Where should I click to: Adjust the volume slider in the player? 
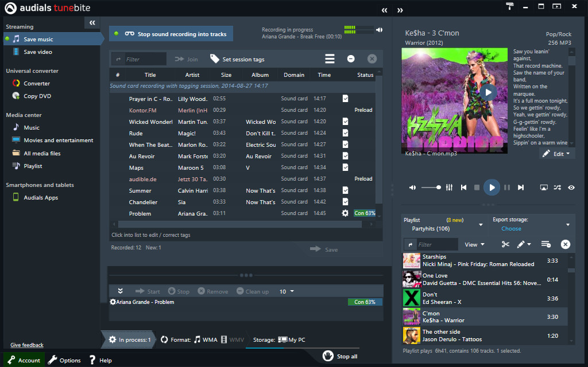click(432, 187)
